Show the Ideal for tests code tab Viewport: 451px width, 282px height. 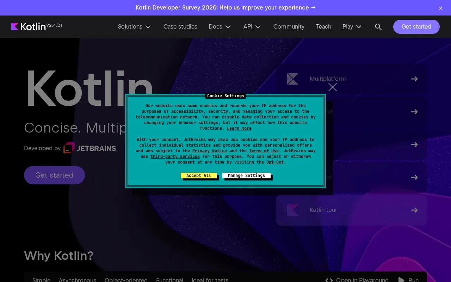(x=210, y=280)
